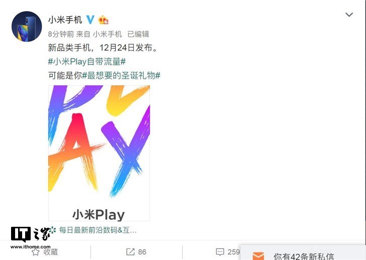Screen dimensions: 366x260
Task: Open the 小米手机 profile avatar
Action: [x=27, y=26]
